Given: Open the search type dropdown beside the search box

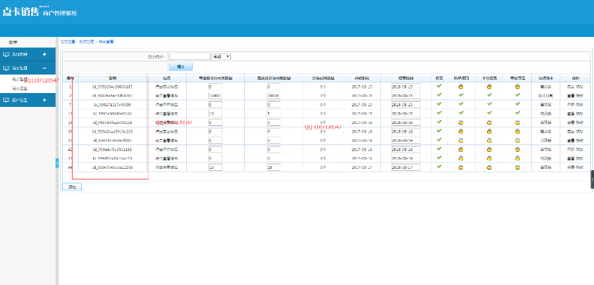Looking at the screenshot, I should point(222,56).
